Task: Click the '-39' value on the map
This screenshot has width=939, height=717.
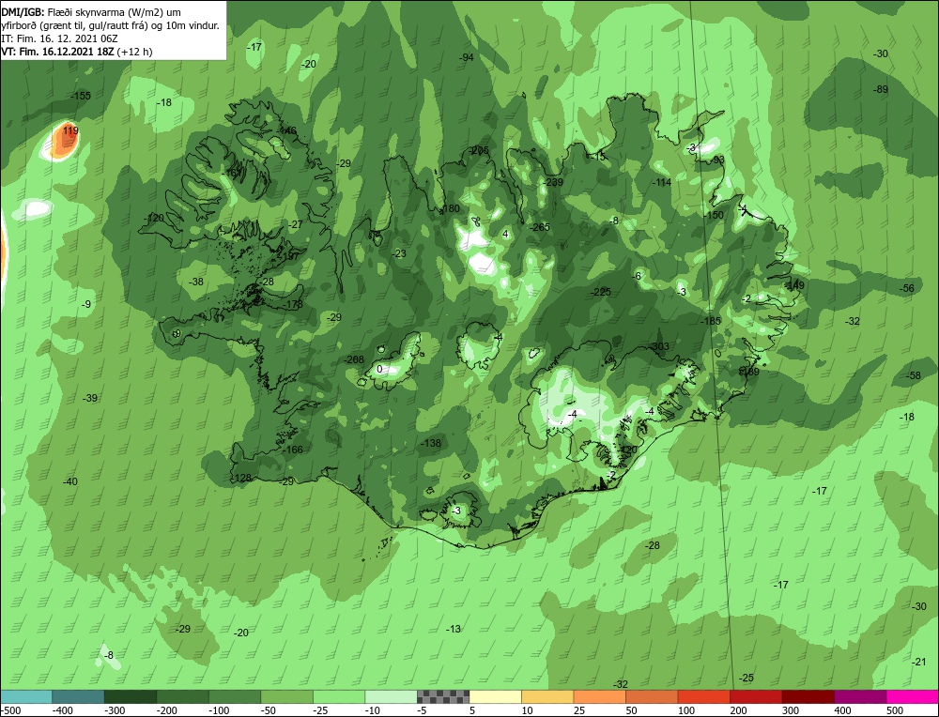Action: coord(90,398)
